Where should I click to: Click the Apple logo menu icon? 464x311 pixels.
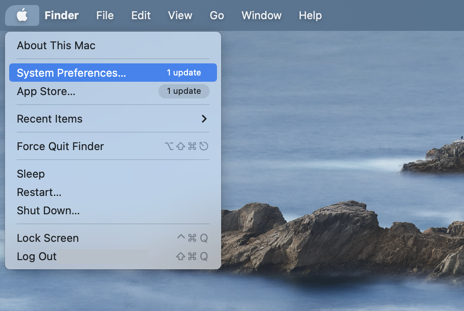click(22, 15)
